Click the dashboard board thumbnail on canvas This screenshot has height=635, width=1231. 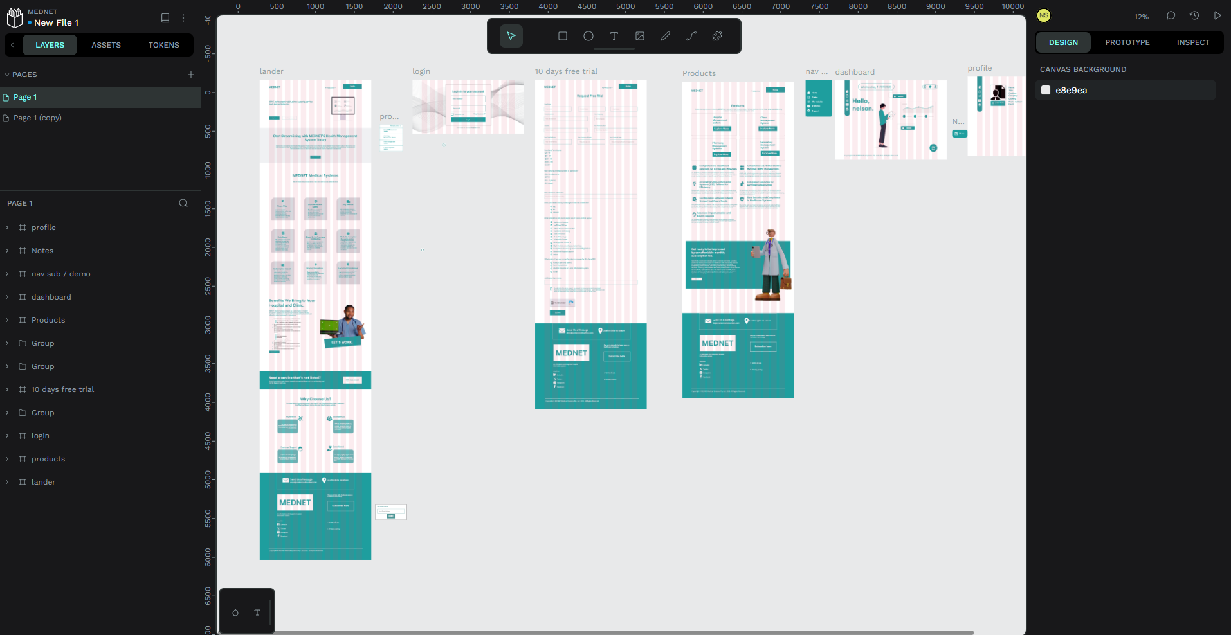891,120
